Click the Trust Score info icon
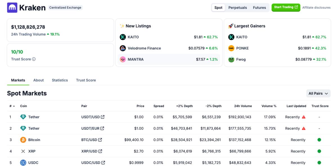The width and height of the screenshot is (334, 168). click(x=34, y=59)
